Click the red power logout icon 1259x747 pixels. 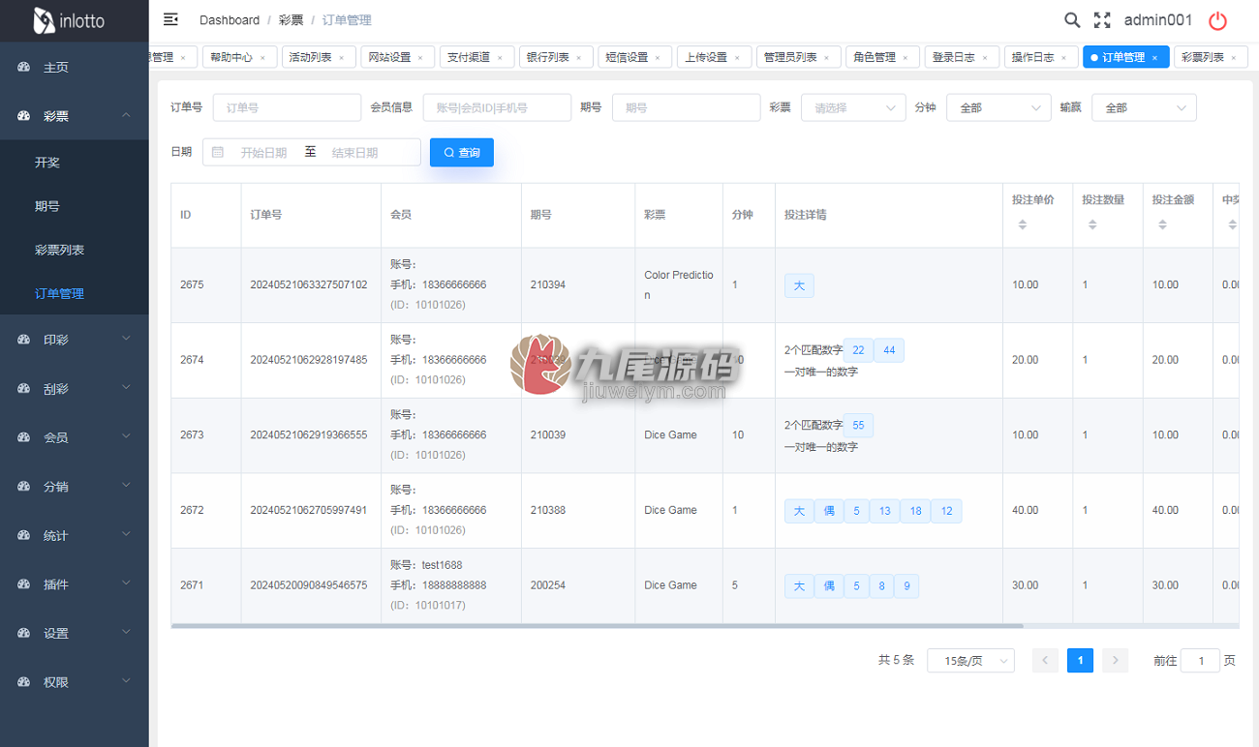(x=1218, y=20)
